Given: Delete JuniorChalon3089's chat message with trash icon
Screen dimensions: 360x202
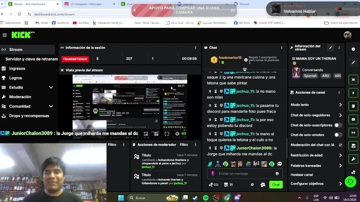Looking at the screenshot, I should click(x=210, y=148).
